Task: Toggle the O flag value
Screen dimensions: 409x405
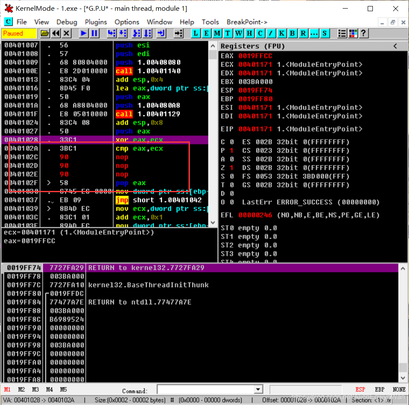Action: coord(232,202)
